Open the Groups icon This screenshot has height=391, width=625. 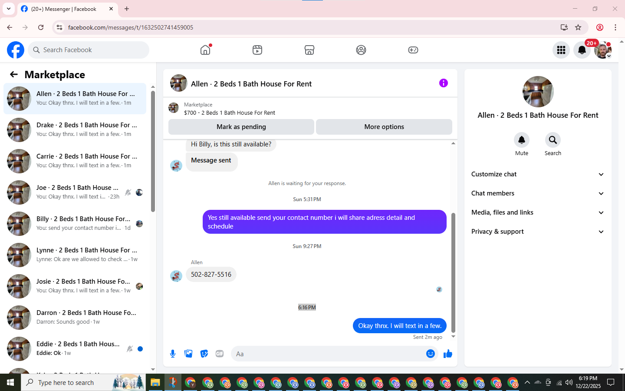[x=361, y=50]
